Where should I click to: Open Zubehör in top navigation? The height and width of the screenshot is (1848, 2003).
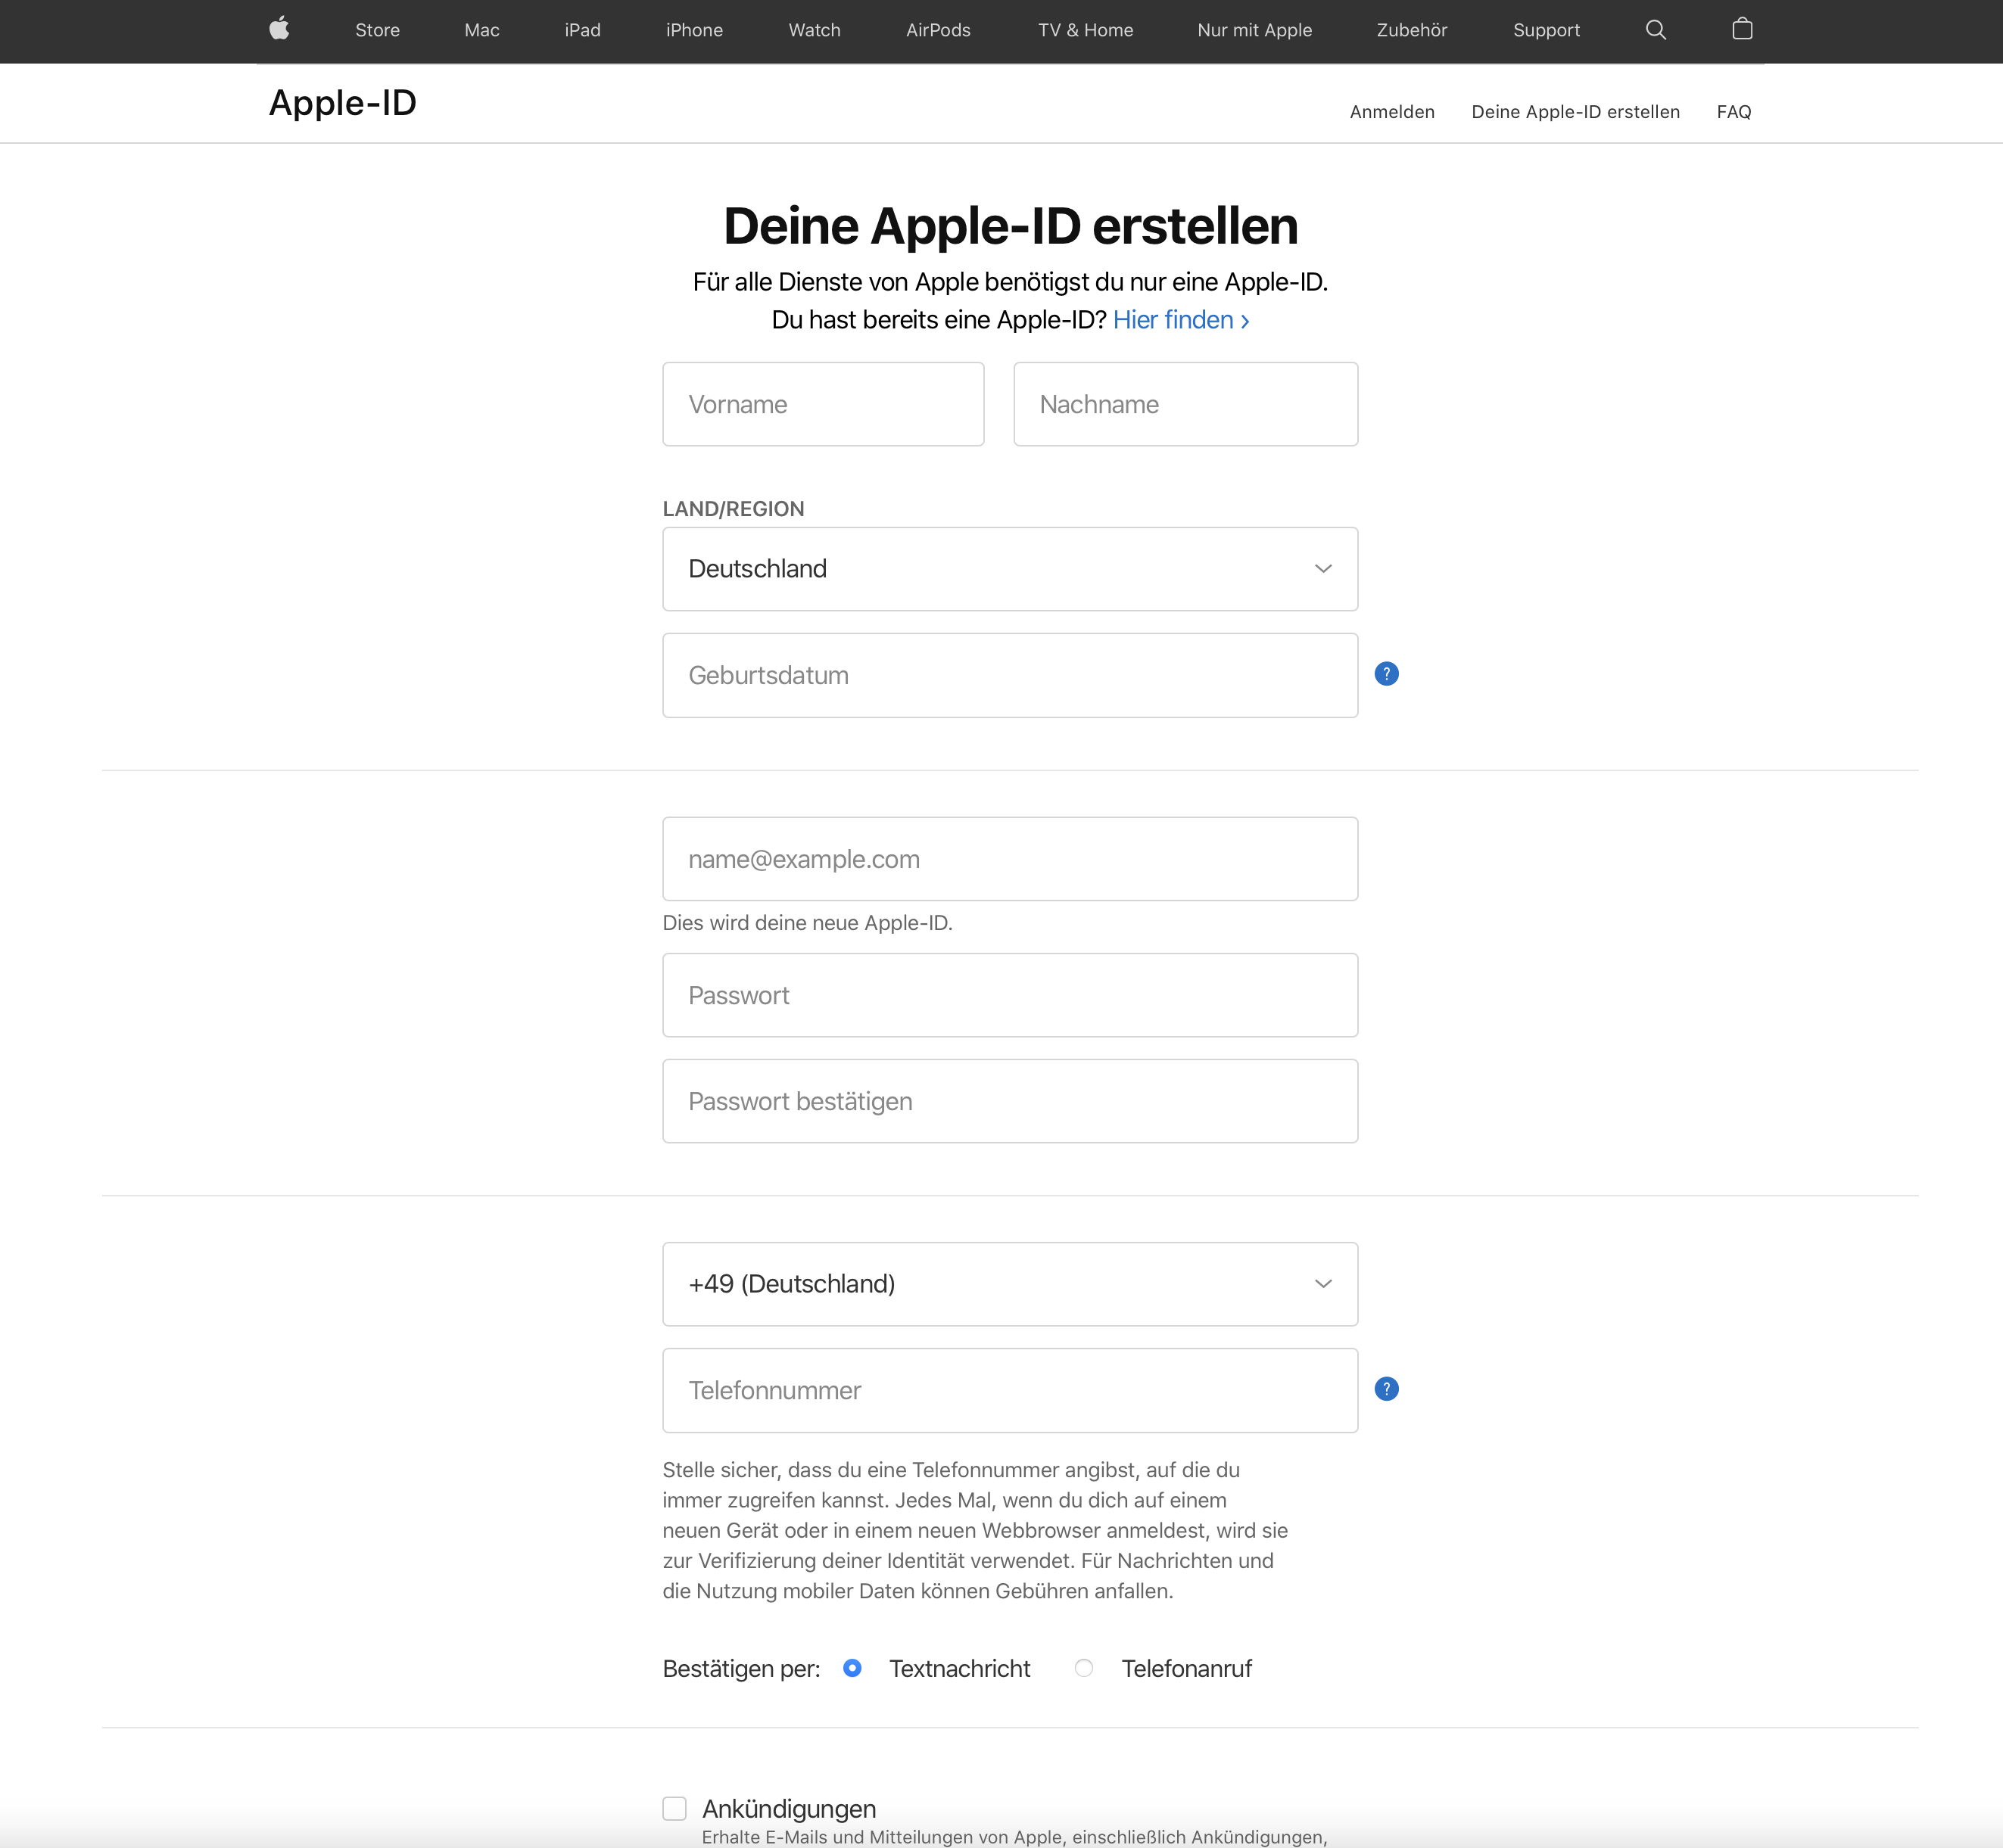pyautogui.click(x=1412, y=30)
